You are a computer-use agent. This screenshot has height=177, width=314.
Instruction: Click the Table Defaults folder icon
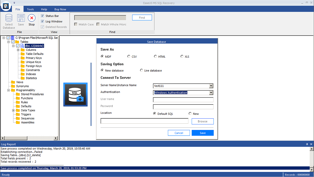pos(23,54)
